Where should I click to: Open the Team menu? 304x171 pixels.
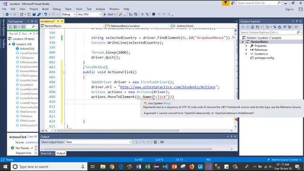68,9
